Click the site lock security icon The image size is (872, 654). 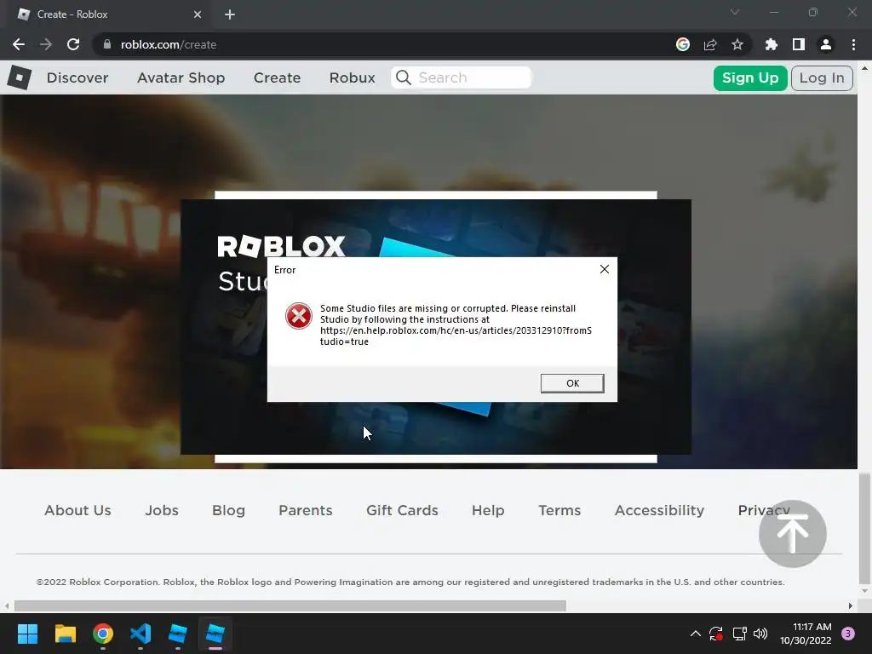[106, 44]
